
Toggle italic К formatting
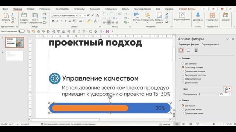(x=58, y=21)
